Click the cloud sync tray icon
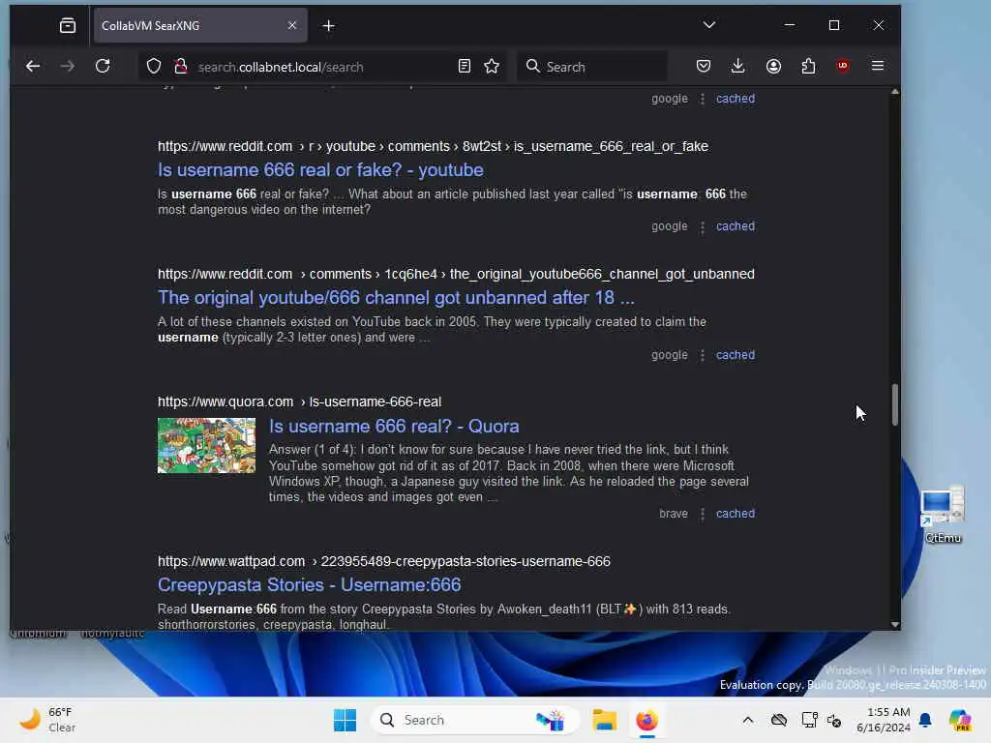This screenshot has height=743, width=991. (779, 720)
